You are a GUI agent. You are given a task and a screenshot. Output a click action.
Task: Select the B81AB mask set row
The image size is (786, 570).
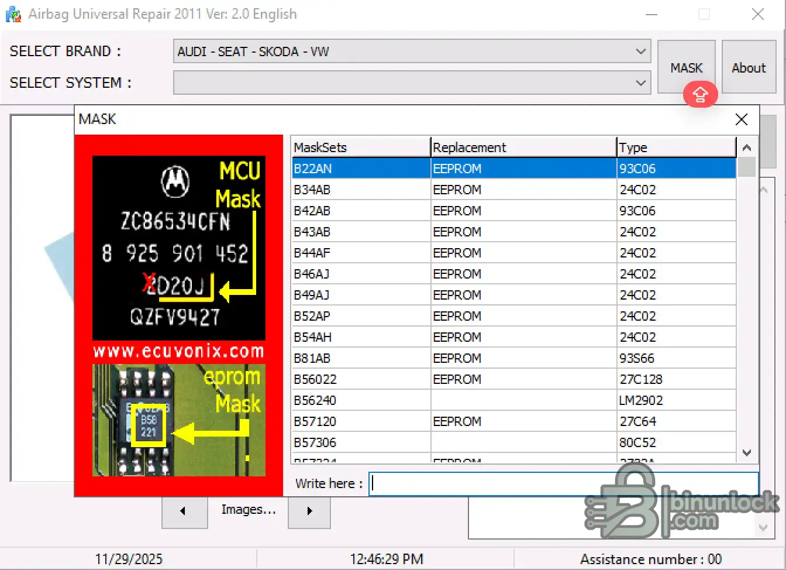click(513, 358)
